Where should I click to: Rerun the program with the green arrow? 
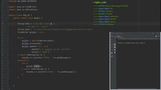click(x=112, y=39)
